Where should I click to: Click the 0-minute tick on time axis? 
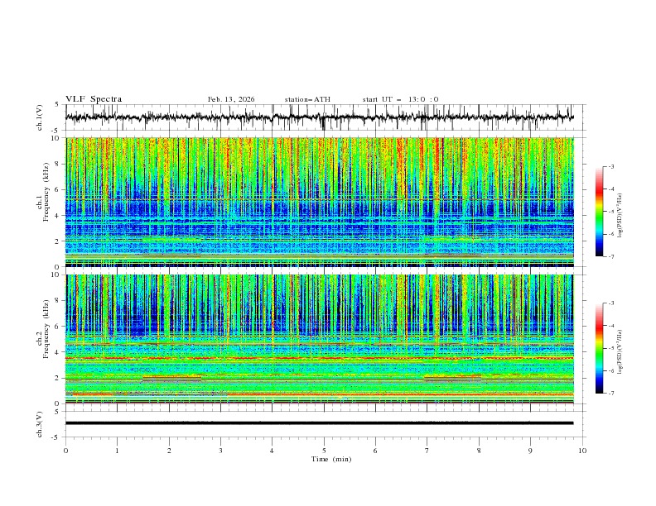65,451
